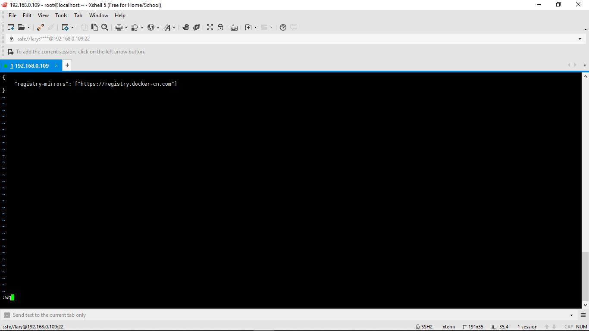This screenshot has width=589, height=331.
Task: Add a new tab with plus button
Action: click(67, 65)
